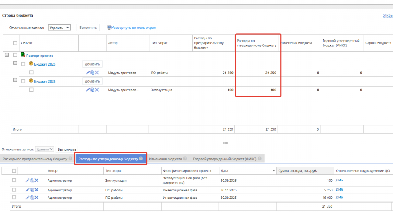Click the Развернуть во весь экран link
Image resolution: width=393 pixels, height=212 pixels.
tap(134, 28)
